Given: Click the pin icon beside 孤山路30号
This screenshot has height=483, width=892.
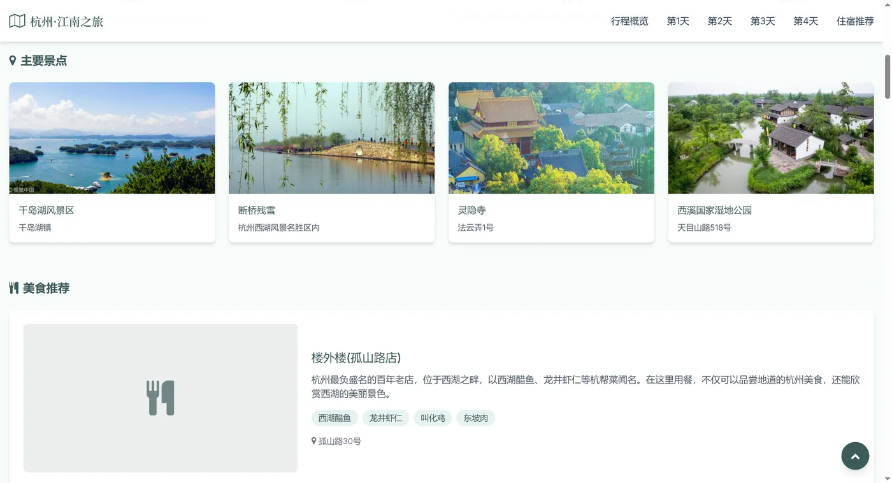Looking at the screenshot, I should tap(313, 440).
